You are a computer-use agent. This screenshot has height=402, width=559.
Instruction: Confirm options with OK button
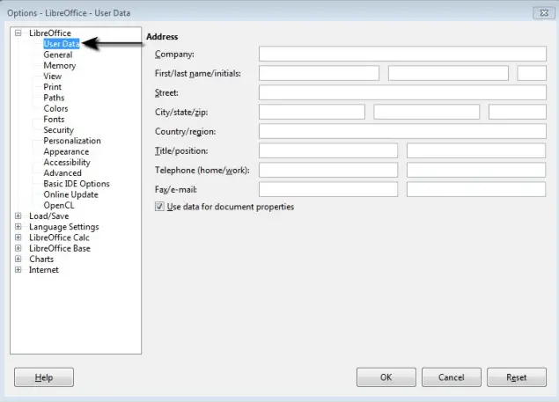(386, 377)
